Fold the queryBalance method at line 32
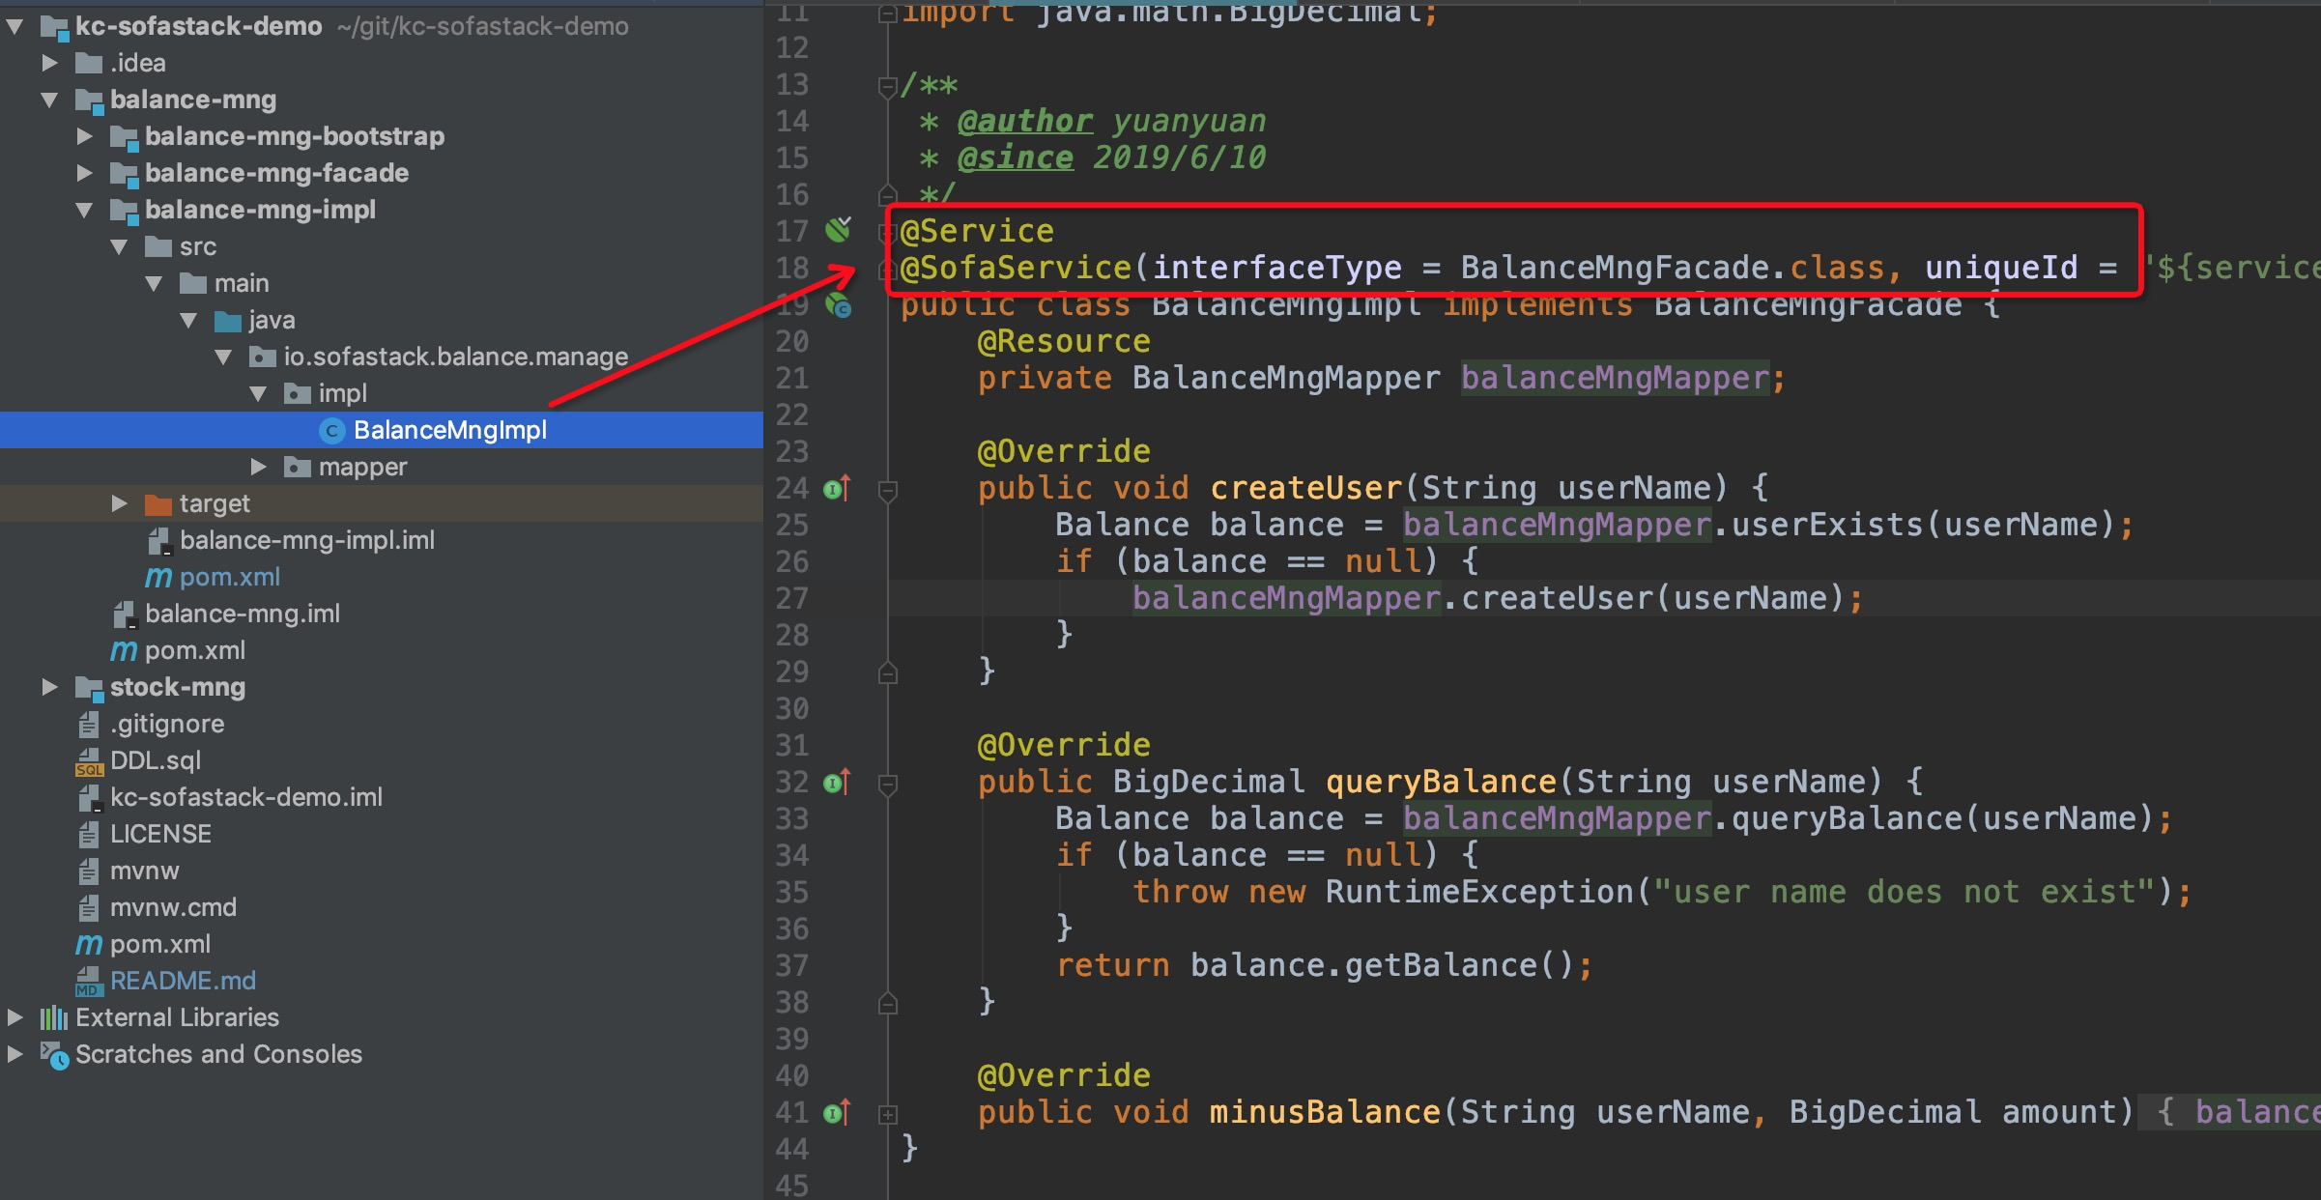Viewport: 2321px width, 1200px height. click(x=888, y=785)
